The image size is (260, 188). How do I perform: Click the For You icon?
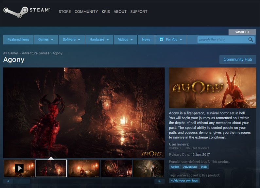tap(161, 40)
